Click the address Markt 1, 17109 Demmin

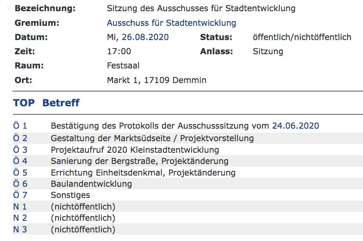click(156, 80)
